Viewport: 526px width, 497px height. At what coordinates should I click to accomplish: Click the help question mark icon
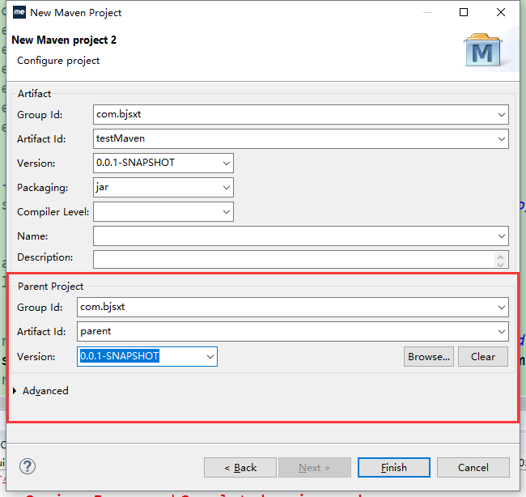point(28,466)
